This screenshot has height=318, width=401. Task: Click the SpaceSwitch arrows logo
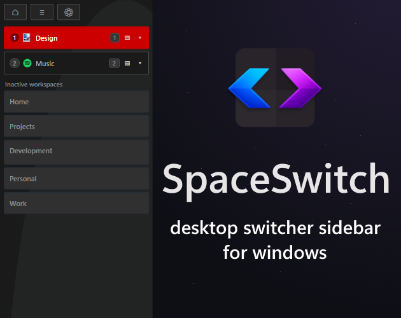pyautogui.click(x=275, y=88)
